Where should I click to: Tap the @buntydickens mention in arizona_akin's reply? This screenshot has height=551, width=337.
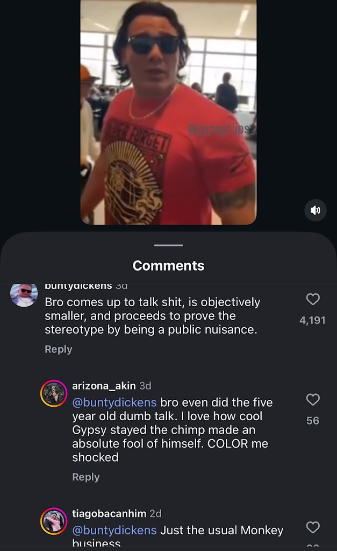tap(114, 402)
